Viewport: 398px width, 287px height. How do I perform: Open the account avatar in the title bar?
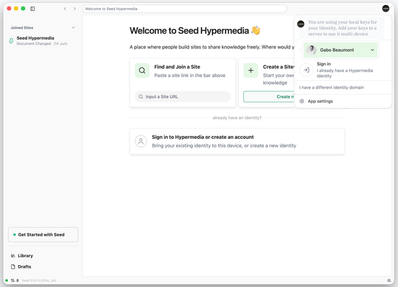tap(386, 9)
